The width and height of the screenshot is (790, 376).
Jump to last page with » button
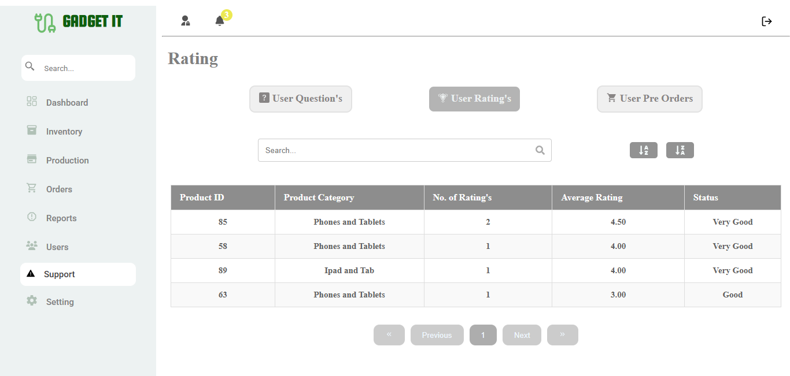[562, 335]
